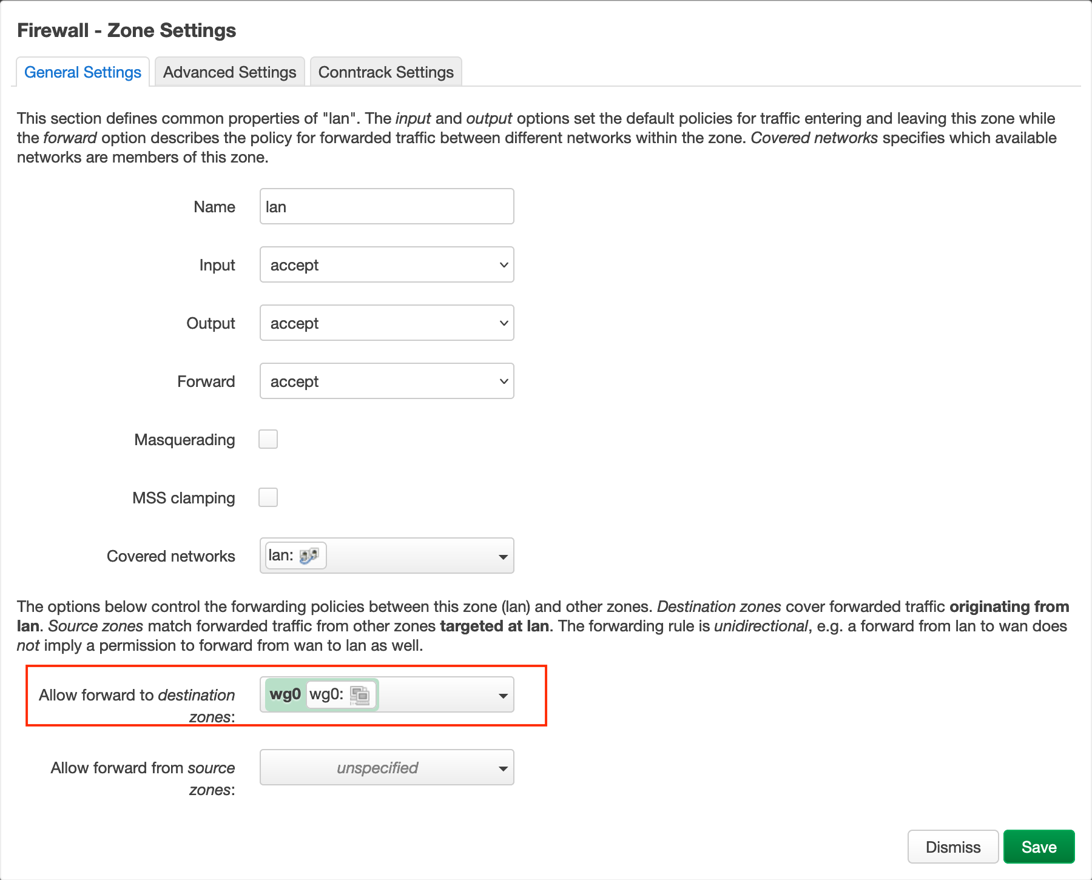Expand the destination zones dropdown arrow
Image resolution: width=1092 pixels, height=880 pixels.
coord(502,696)
